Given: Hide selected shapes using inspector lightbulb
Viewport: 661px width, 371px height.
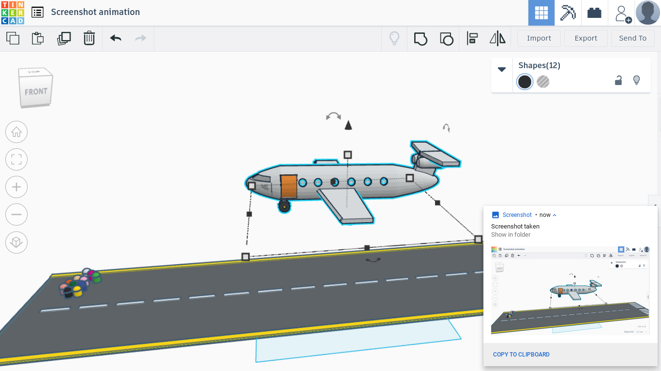Looking at the screenshot, I should pyautogui.click(x=637, y=80).
